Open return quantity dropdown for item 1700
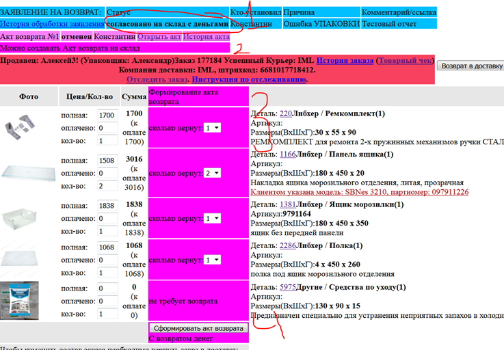 tap(212, 128)
